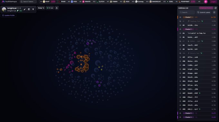Click the Swap button
Viewport: 219px width, 122px height.
(x=41, y=8)
